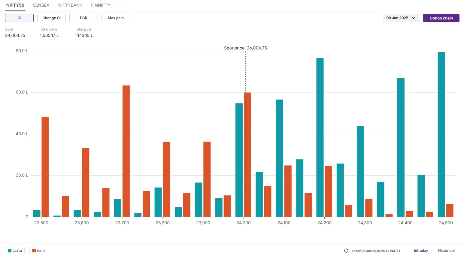The image size is (464, 256).
Task: Click the 23,800 put OI bar
Action: [166, 180]
